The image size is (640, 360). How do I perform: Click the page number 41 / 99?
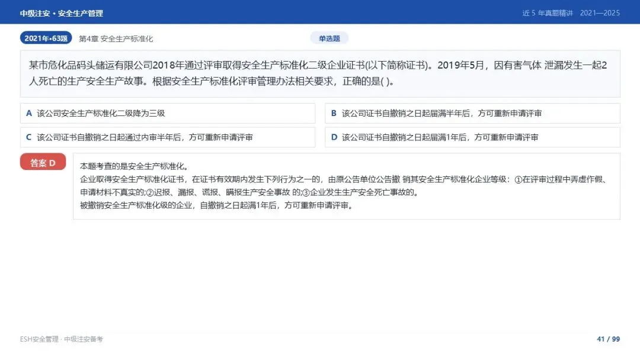(608, 339)
